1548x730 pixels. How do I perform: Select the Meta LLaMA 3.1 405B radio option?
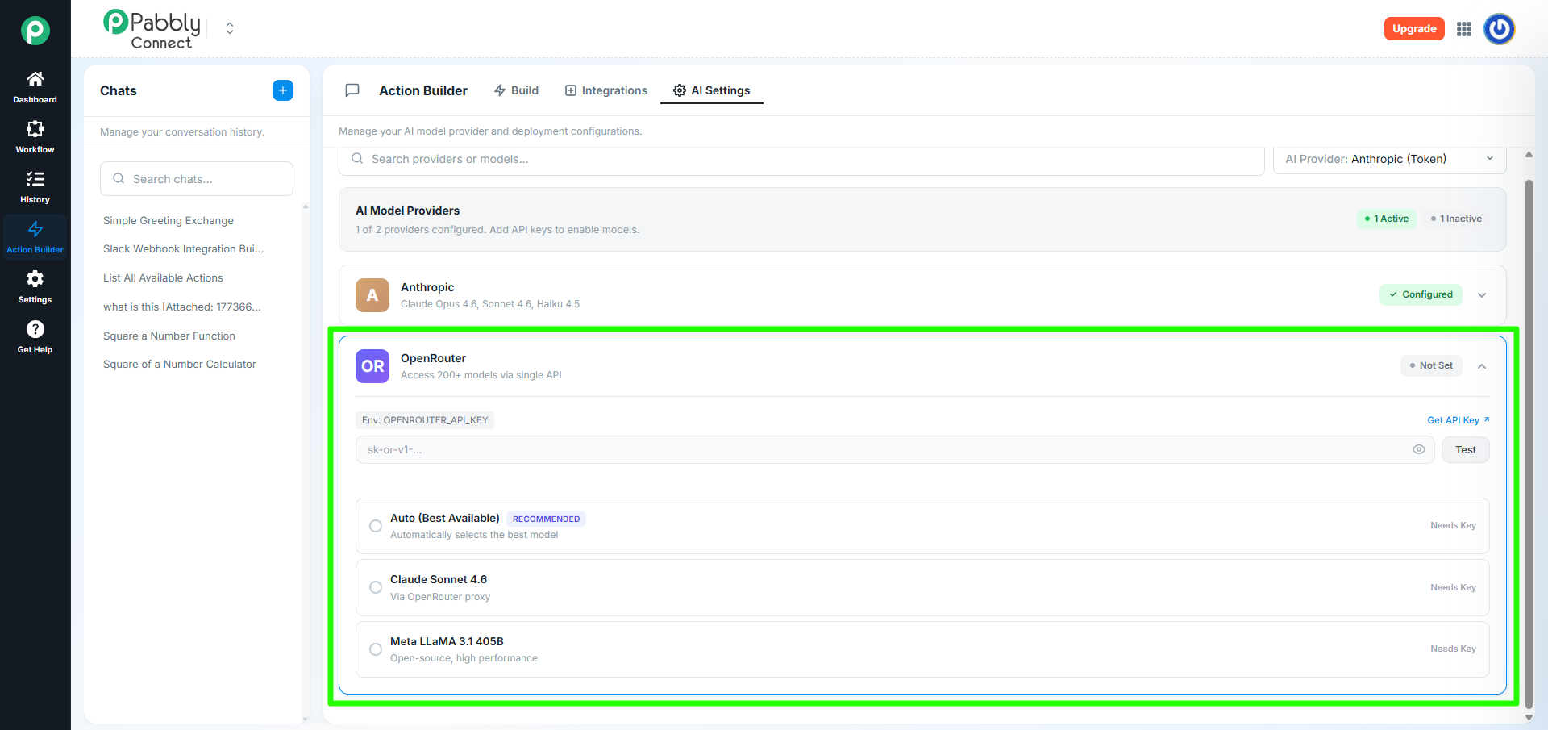[376, 649]
